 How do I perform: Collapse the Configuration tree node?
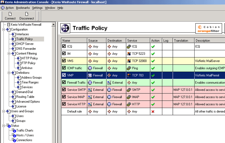4,30
